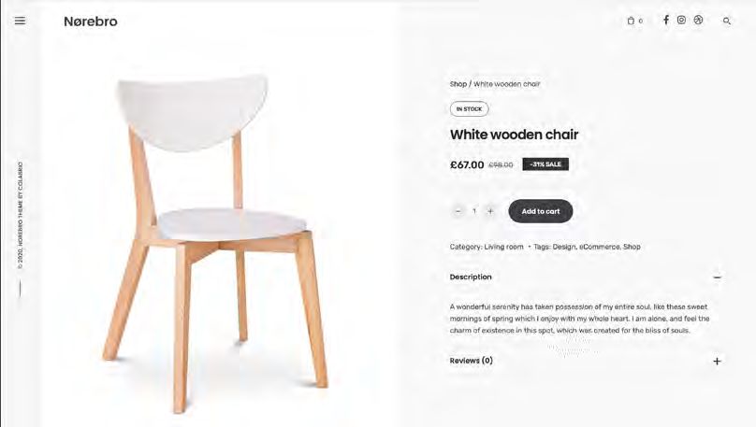Click the Nørebro site logo

(91, 21)
